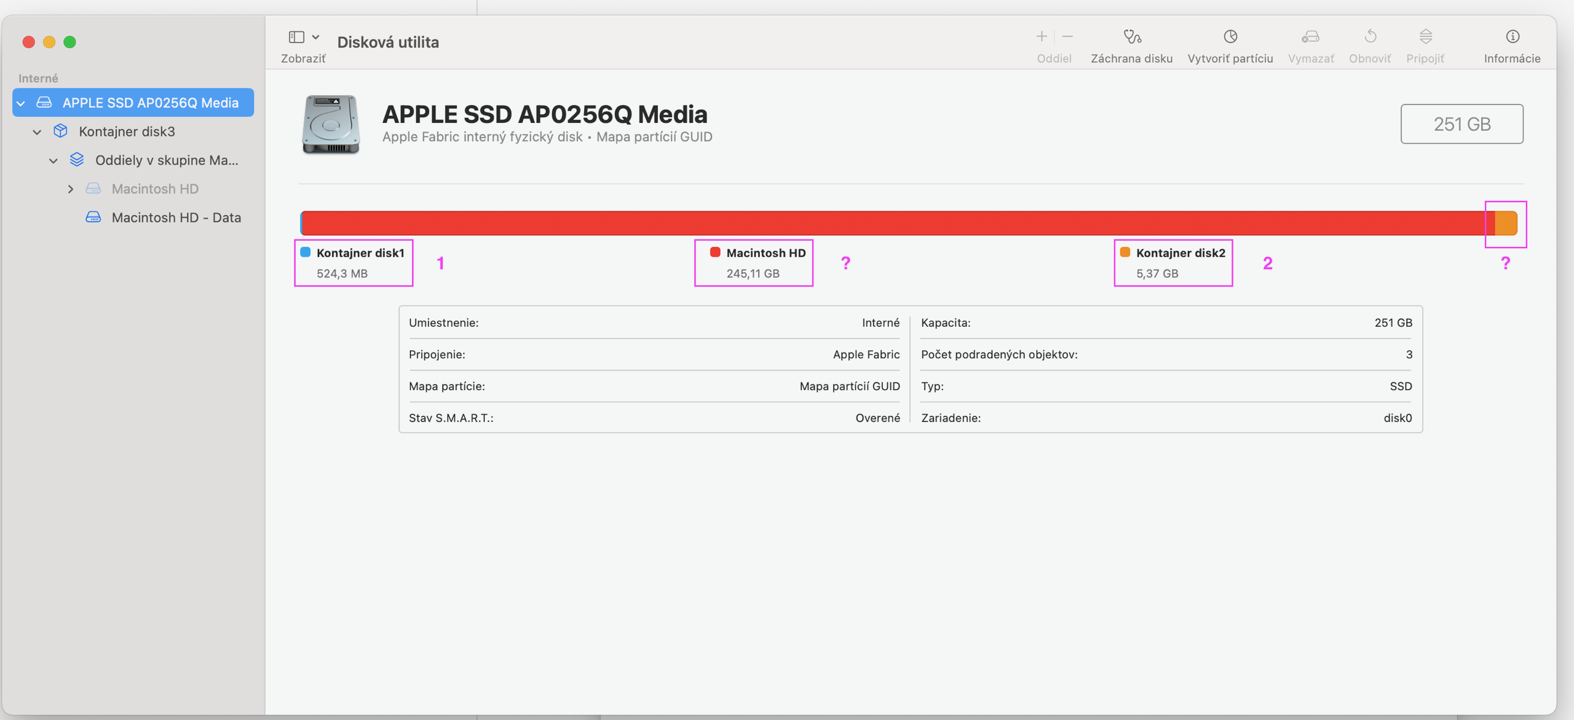
Task: Select Macintosh HD - Data volume
Action: [x=176, y=217]
